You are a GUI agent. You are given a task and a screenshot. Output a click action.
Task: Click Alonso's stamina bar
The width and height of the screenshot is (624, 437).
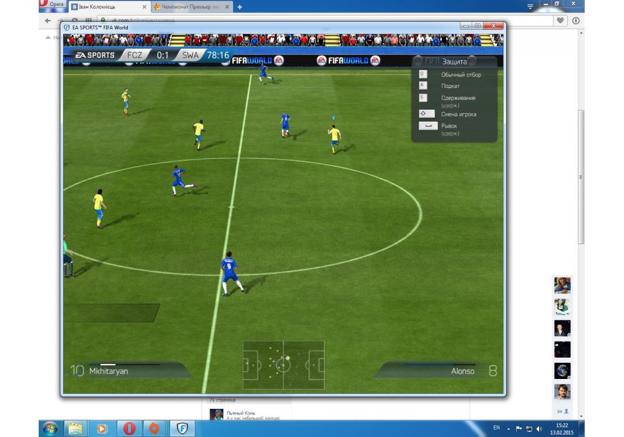click(x=440, y=364)
